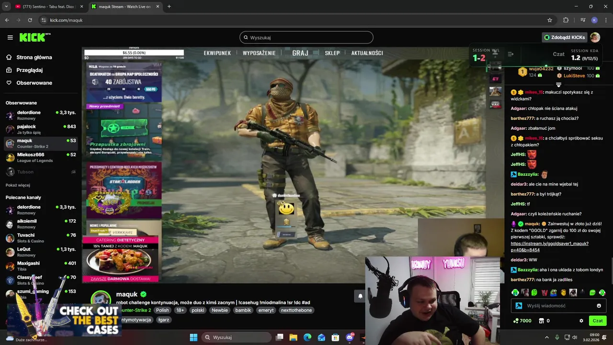Open LukiSteve leaderboard entry
This screenshot has width=613, height=345.
click(x=578, y=76)
